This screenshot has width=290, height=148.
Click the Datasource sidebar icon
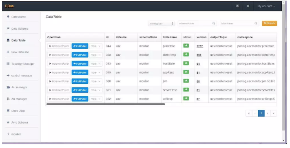(8, 17)
